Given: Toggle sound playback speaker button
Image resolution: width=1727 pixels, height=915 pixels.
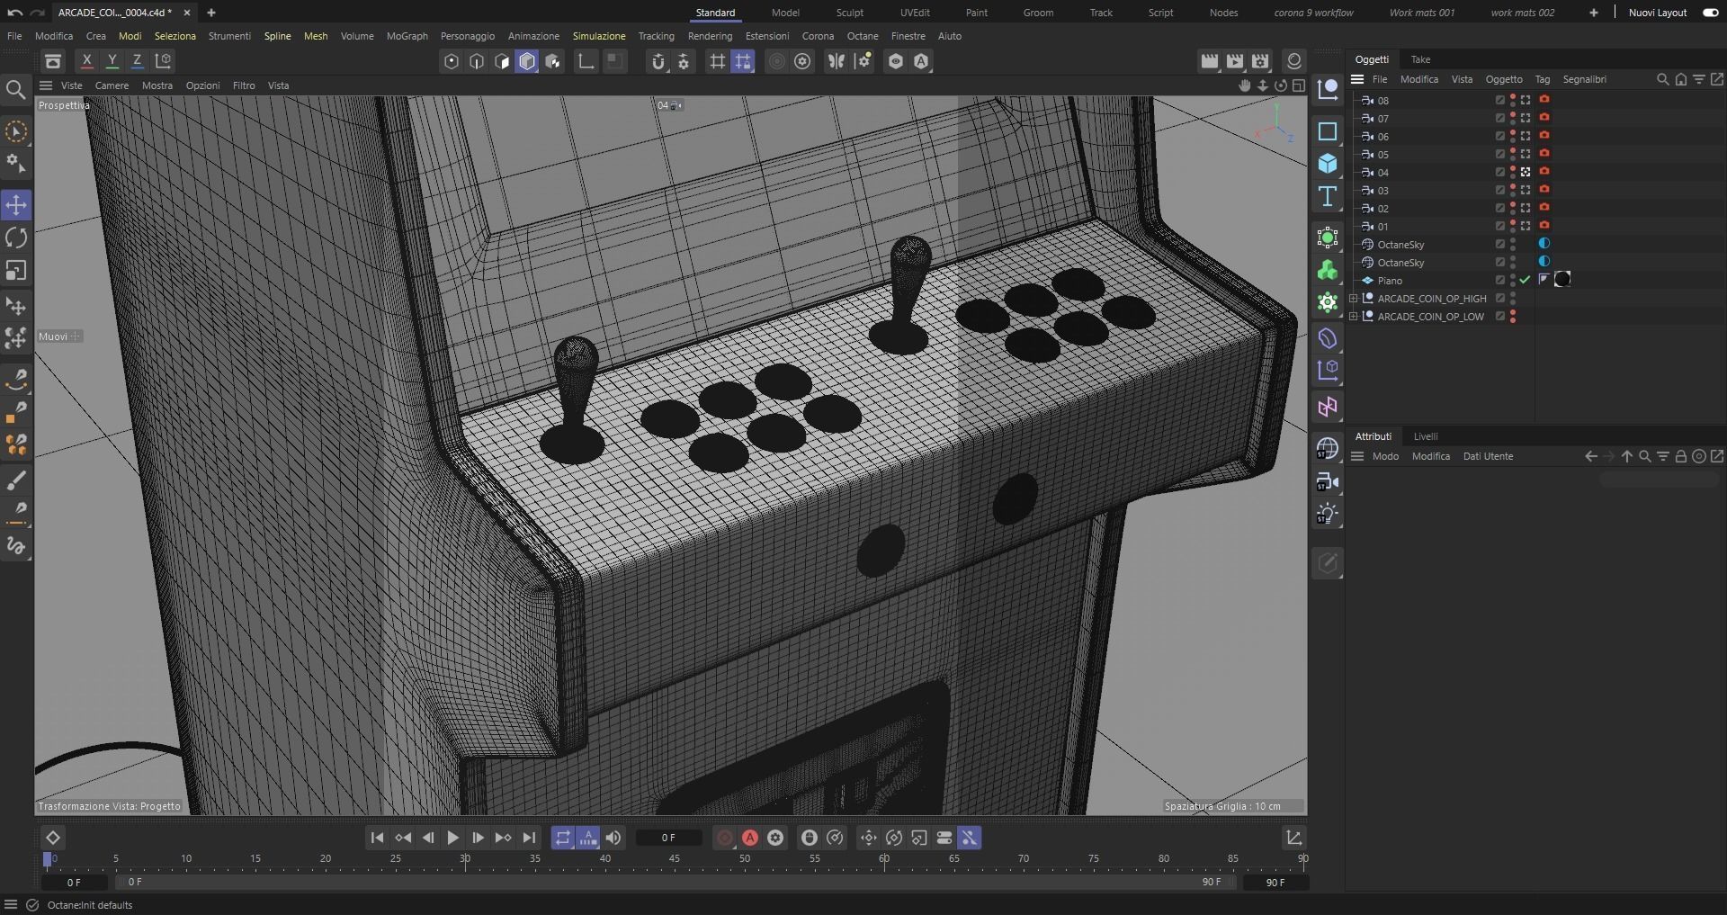Looking at the screenshot, I should pyautogui.click(x=613, y=838).
